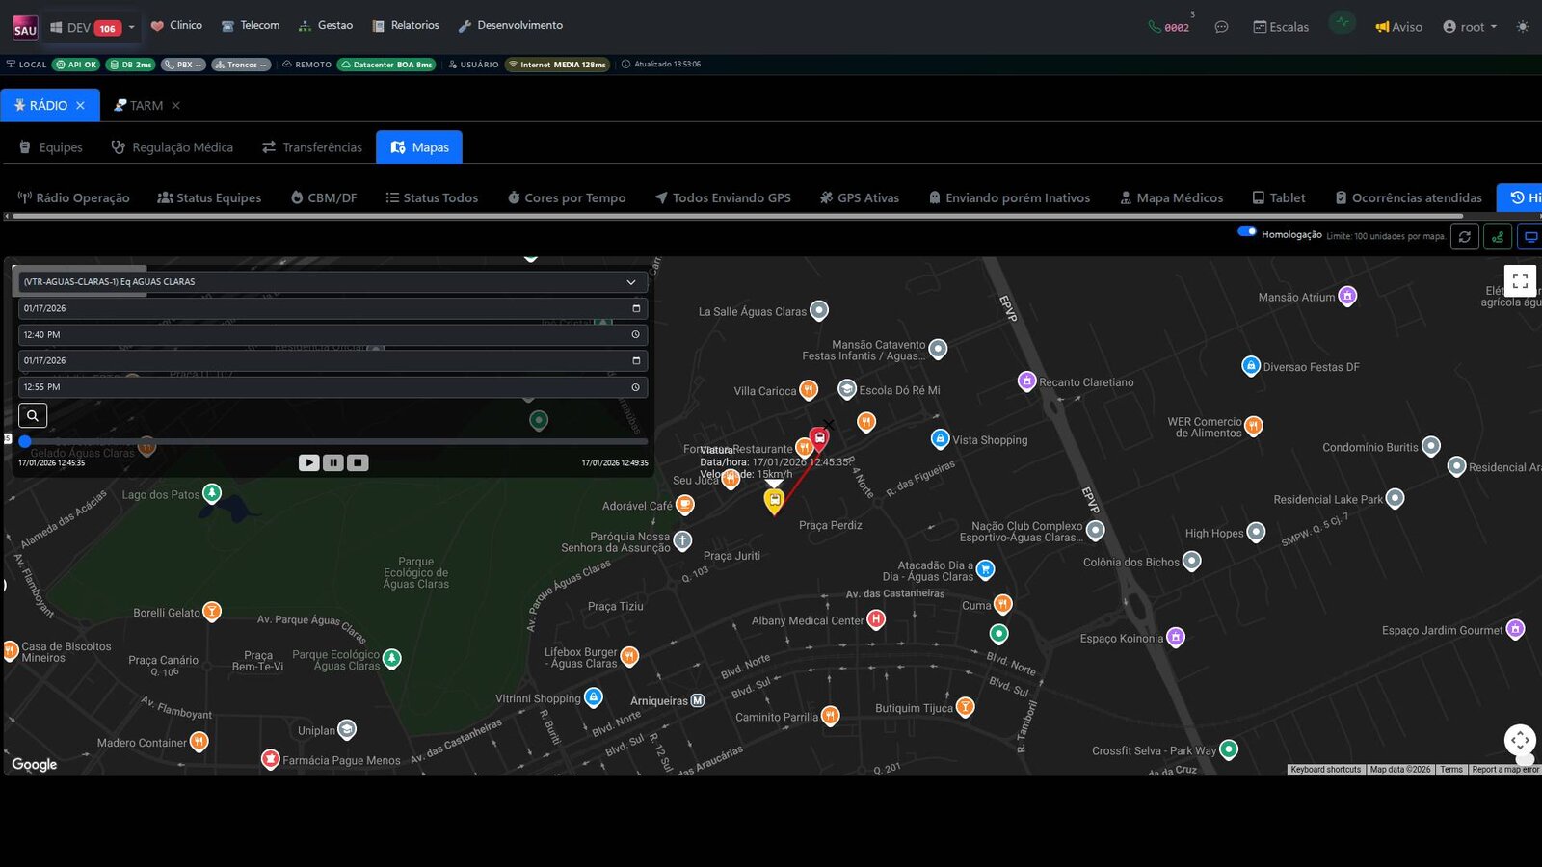This screenshot has width=1542, height=867.
Task: Open calendar picker for the end date
Action: tap(636, 360)
